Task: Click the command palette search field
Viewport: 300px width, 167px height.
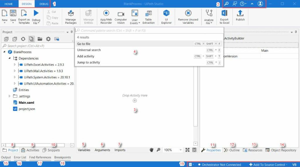Action: [149, 30]
